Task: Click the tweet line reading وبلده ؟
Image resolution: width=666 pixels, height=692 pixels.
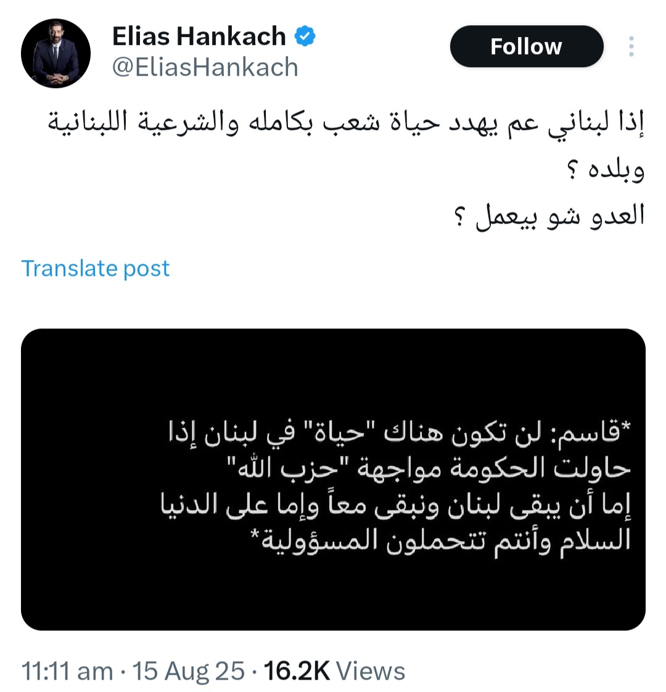Action: click(x=606, y=169)
